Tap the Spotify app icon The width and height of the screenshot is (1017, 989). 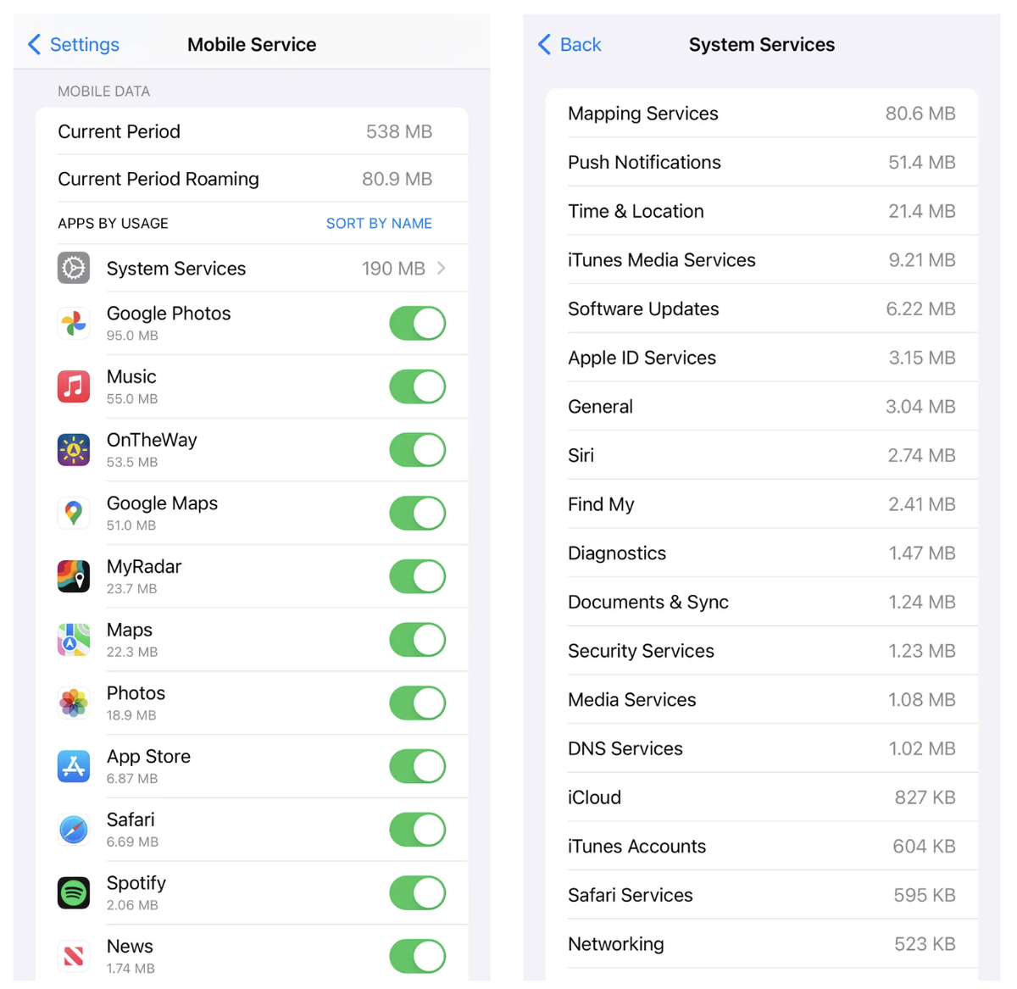coord(74,892)
